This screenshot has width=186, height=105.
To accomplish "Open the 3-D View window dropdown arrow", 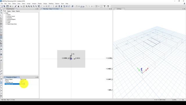I will tap(183, 9).
